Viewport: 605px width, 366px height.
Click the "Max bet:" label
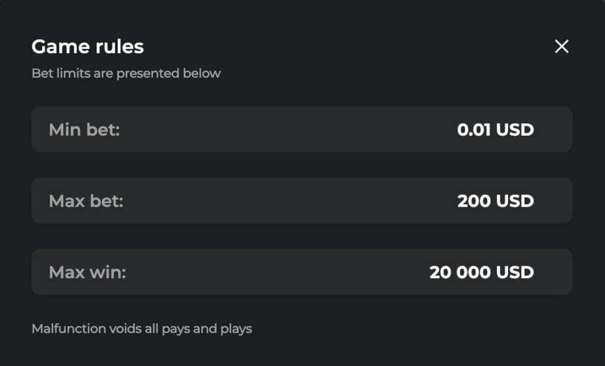point(86,201)
